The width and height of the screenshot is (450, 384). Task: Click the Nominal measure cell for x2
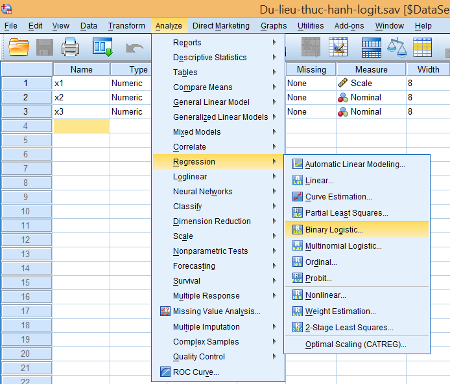point(371,97)
